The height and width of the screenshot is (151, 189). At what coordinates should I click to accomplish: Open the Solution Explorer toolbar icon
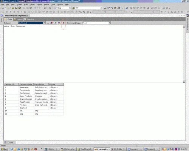point(105,8)
